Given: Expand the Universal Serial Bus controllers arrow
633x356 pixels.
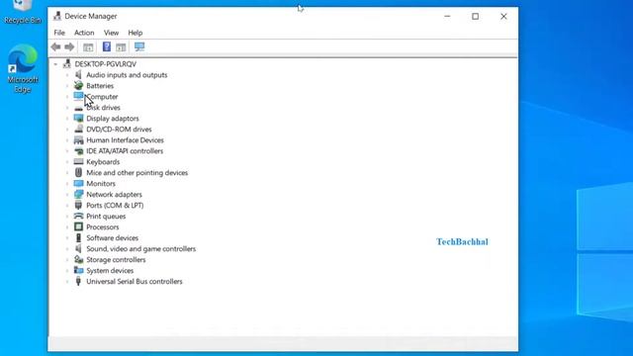Looking at the screenshot, I should click(67, 282).
